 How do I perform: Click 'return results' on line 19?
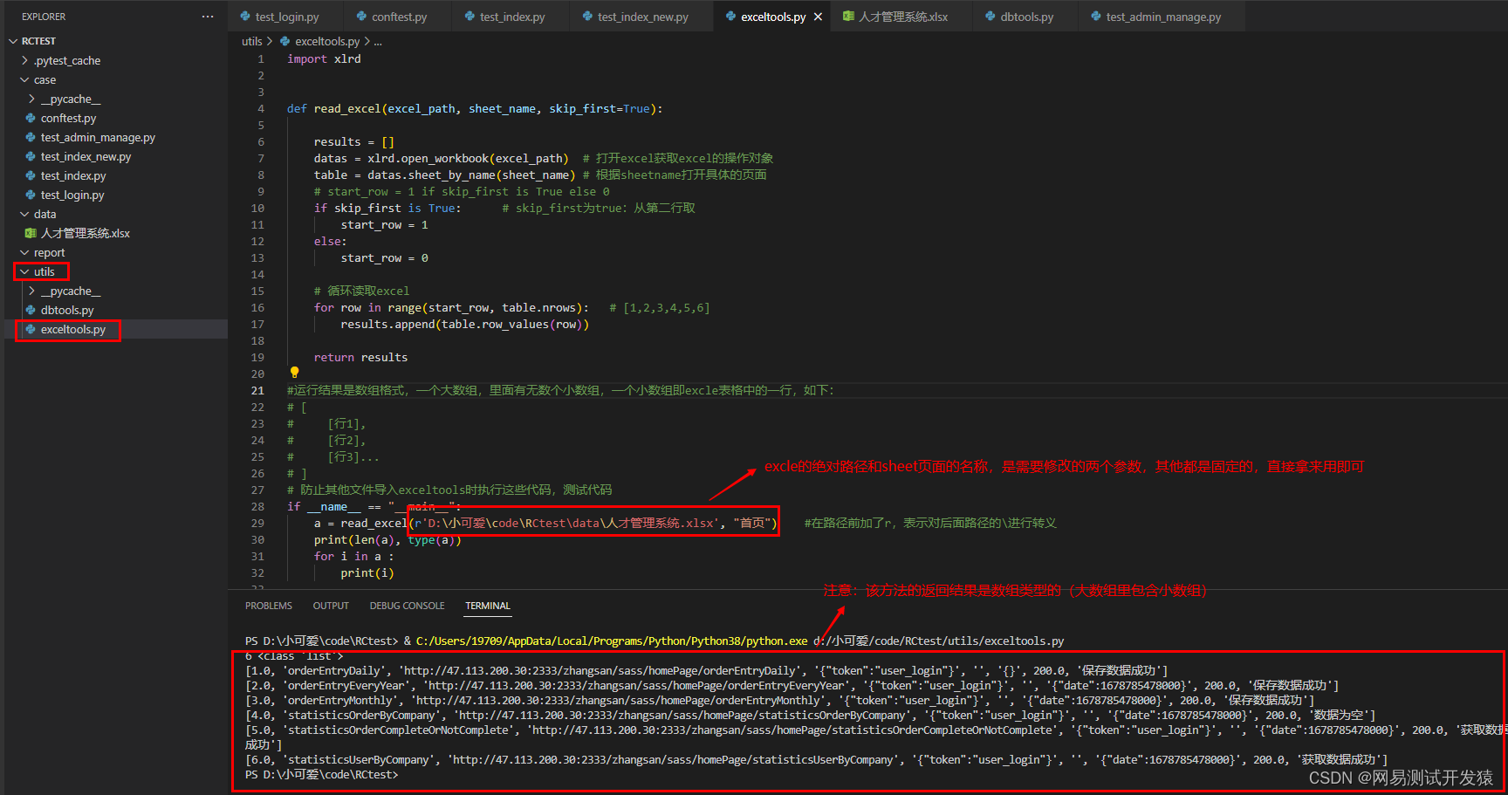(360, 357)
